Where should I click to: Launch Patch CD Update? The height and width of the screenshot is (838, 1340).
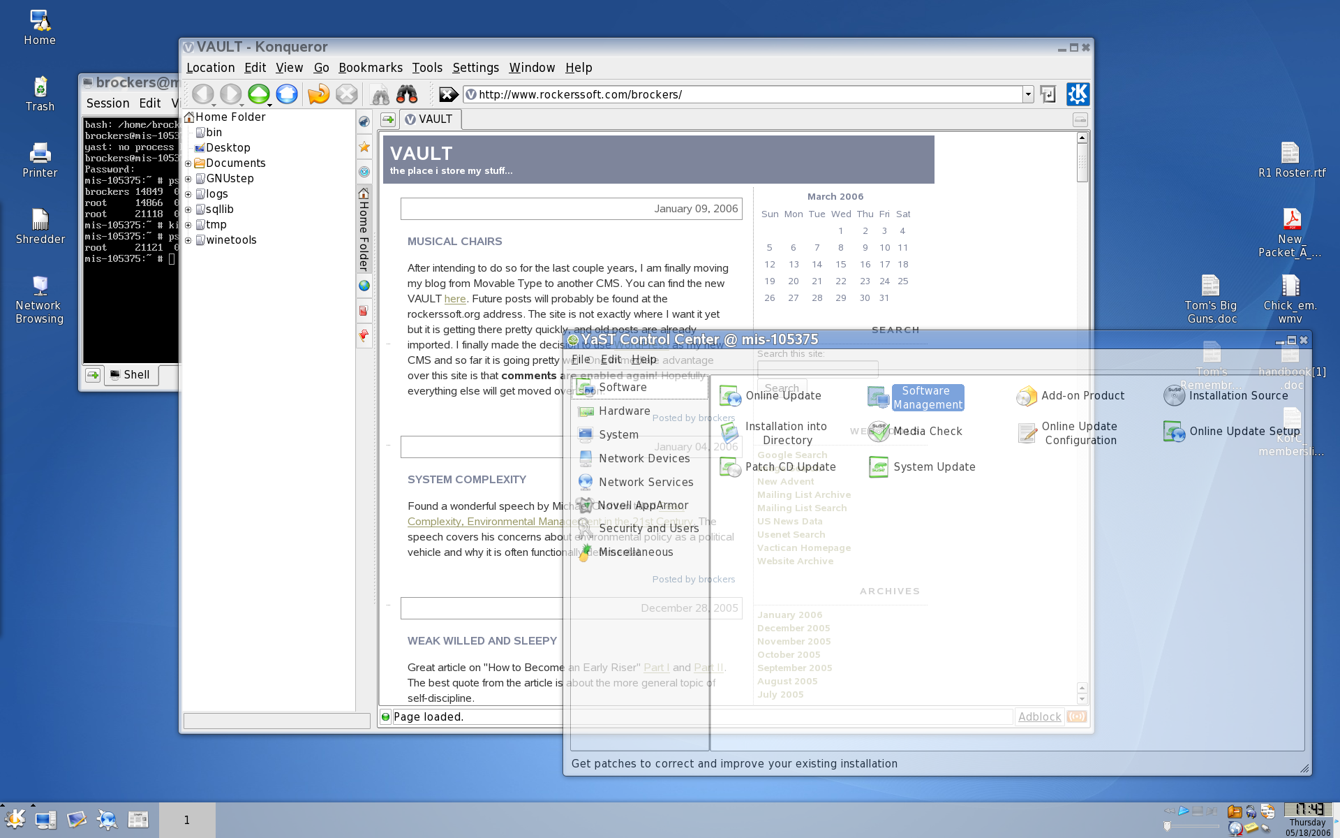coord(777,466)
